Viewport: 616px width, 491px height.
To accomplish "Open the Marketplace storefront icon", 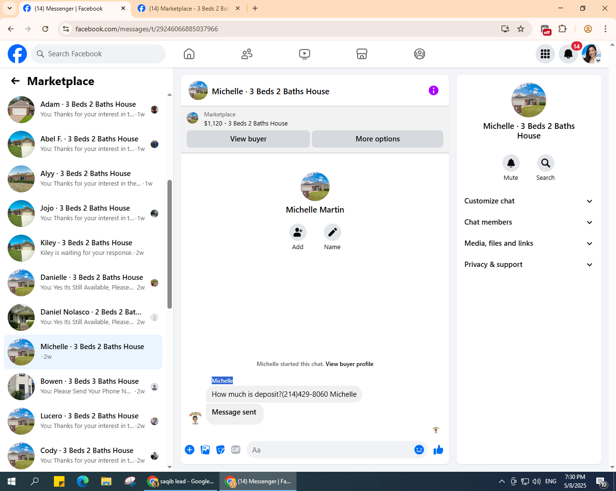I will click(362, 54).
